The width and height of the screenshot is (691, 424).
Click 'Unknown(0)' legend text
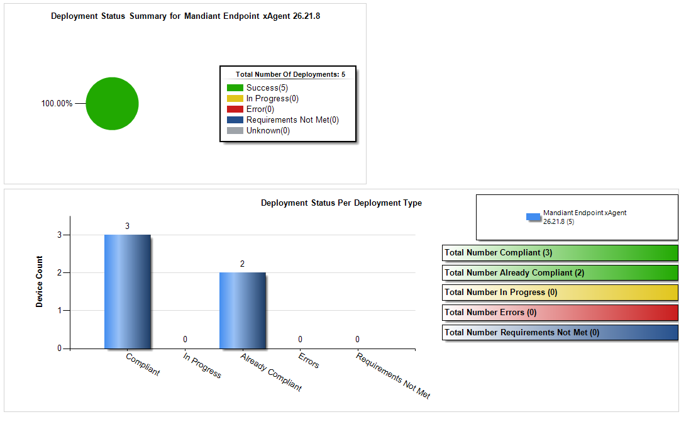[268, 130]
